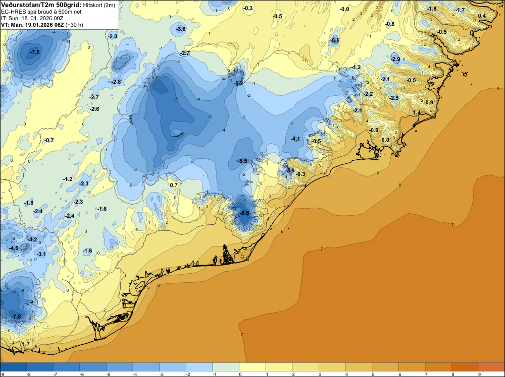The image size is (505, 377).
Task: Click the -2.5 temperature label
Action: click(x=394, y=98)
